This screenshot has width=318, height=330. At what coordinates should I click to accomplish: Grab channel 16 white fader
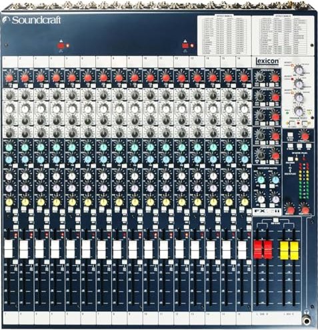pyautogui.click(x=242, y=250)
